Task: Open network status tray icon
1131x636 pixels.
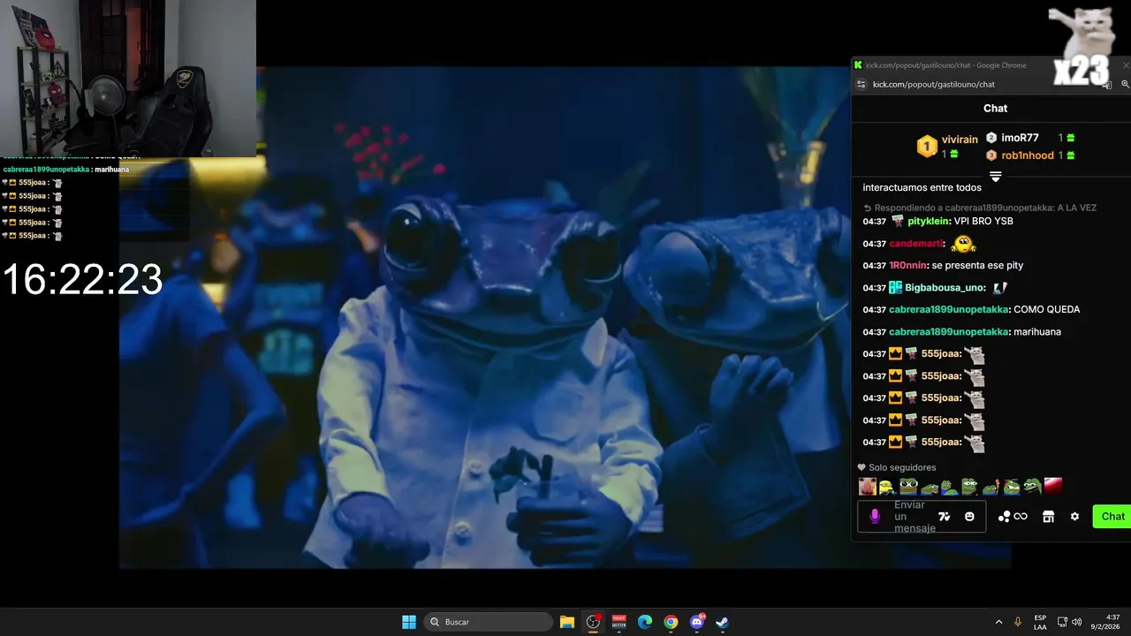Action: tap(1063, 622)
